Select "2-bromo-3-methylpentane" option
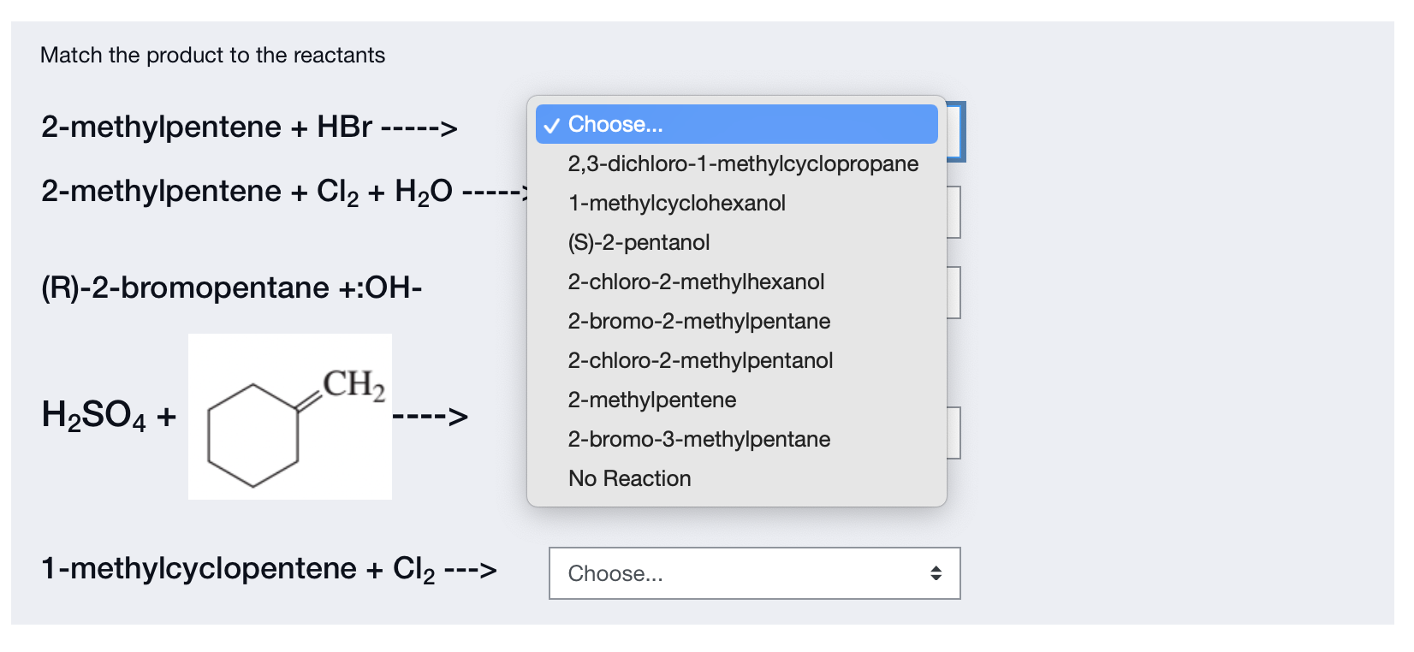The image size is (1414, 652). [699, 439]
